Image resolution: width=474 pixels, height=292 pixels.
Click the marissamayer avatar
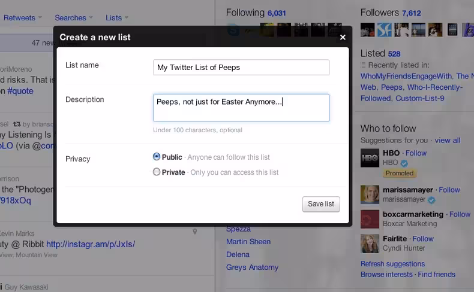coord(370,194)
